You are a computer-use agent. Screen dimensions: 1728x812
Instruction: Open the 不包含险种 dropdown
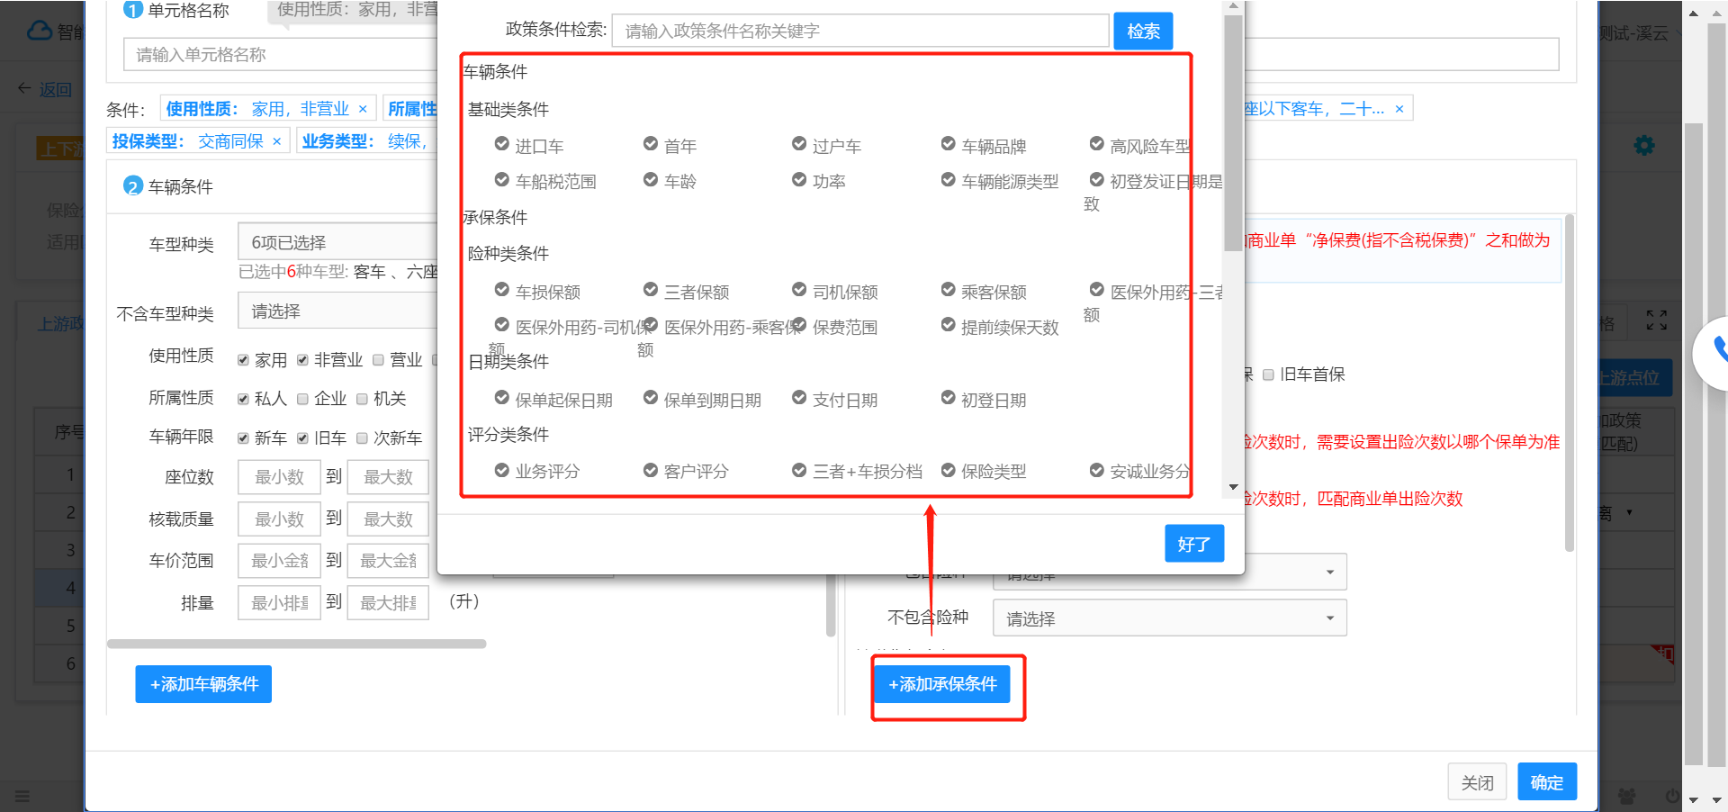[1169, 618]
